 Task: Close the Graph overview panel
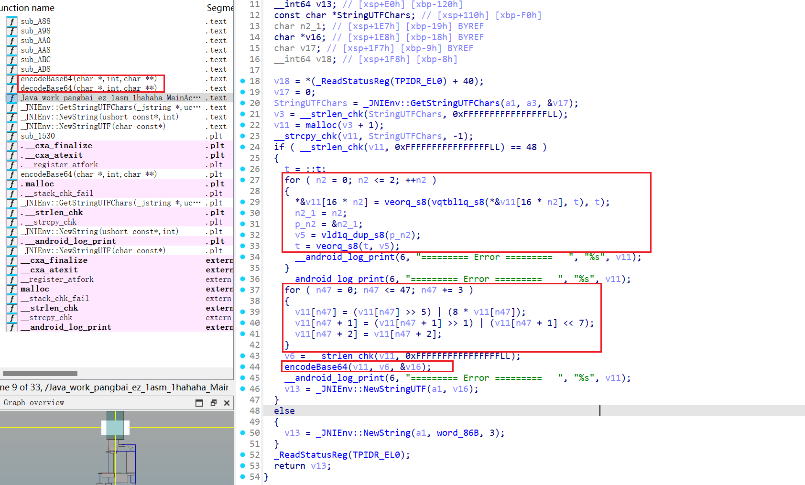click(227, 403)
